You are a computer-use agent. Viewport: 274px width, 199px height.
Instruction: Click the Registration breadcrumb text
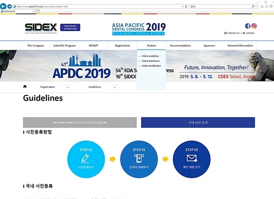tap(48, 87)
